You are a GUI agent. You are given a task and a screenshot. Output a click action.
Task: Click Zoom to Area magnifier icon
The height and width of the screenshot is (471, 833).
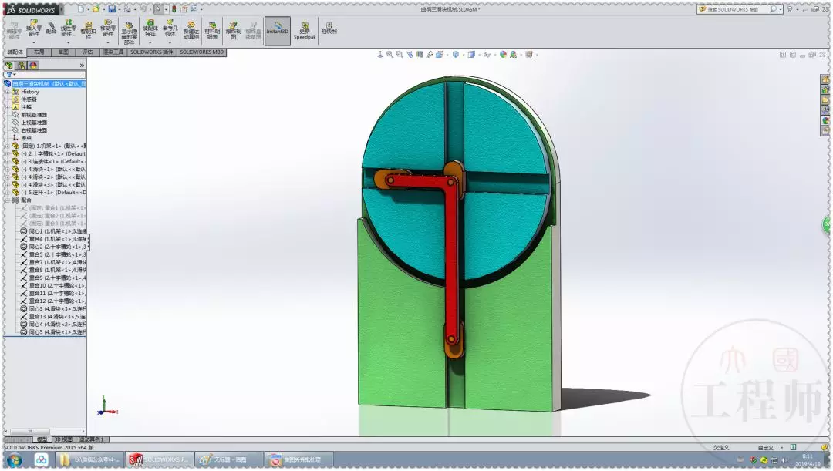coord(400,54)
